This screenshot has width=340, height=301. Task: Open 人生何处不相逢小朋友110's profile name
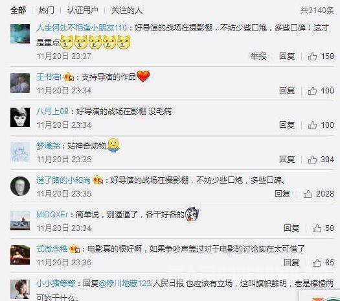coord(82,28)
